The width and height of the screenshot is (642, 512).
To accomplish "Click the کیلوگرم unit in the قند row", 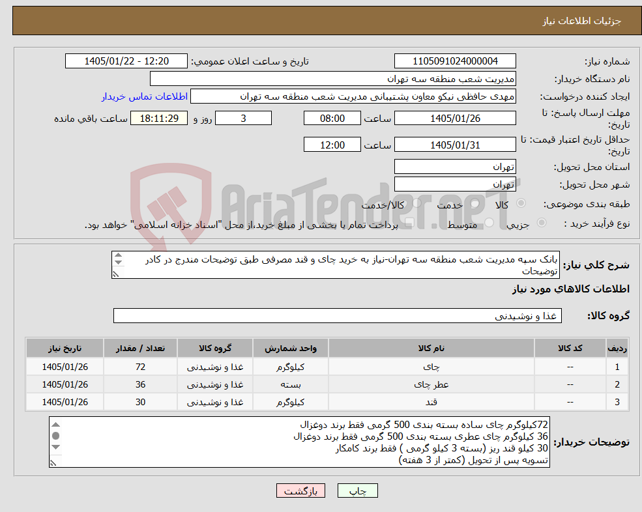I will 290,403.
